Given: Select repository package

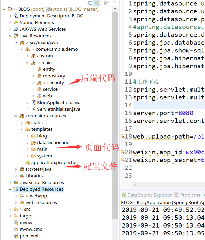Looking at the screenshot, I should (54, 76).
